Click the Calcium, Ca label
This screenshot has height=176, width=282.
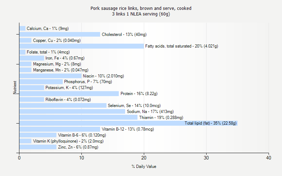coord(48,29)
